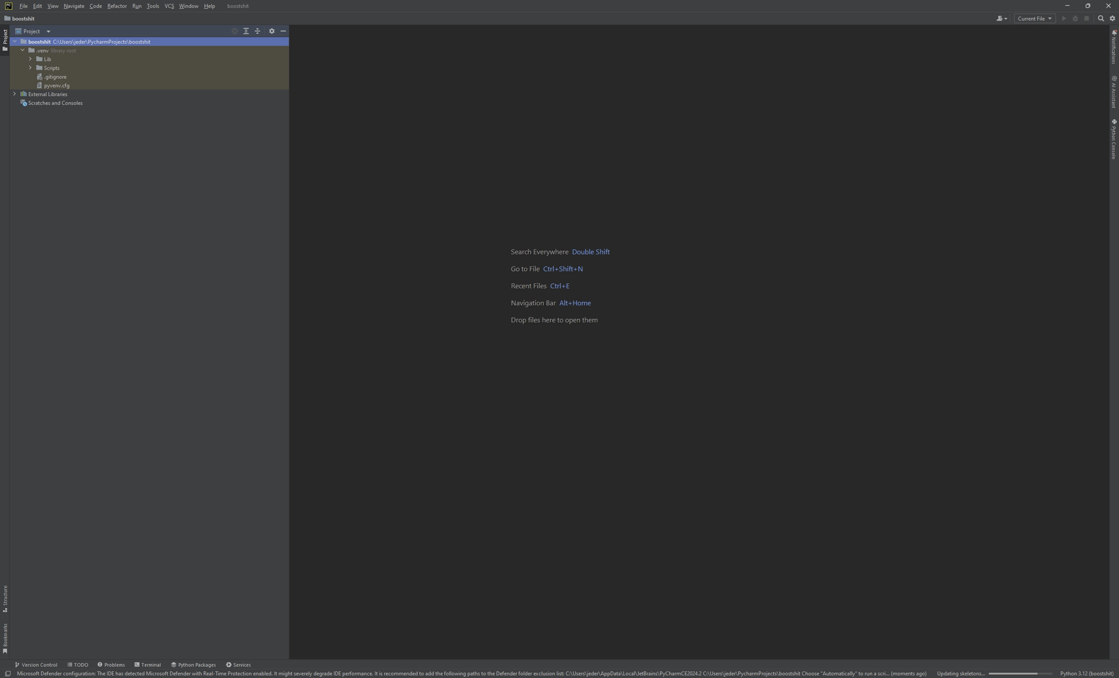1119x678 pixels.
Task: Switch to the Terminal tab
Action: (x=148, y=665)
